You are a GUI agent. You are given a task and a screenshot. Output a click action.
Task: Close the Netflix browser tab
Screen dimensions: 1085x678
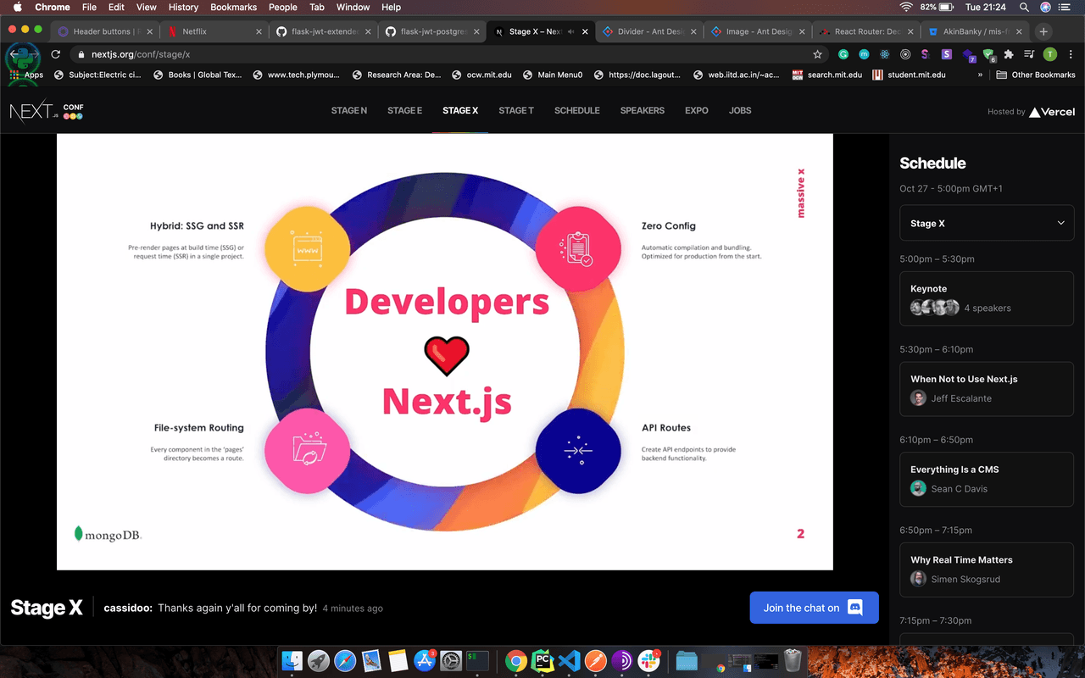(259, 31)
